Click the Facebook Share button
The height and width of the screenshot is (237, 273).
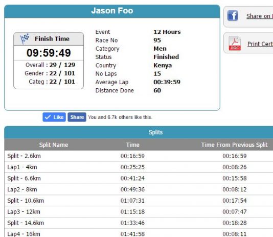point(77,117)
